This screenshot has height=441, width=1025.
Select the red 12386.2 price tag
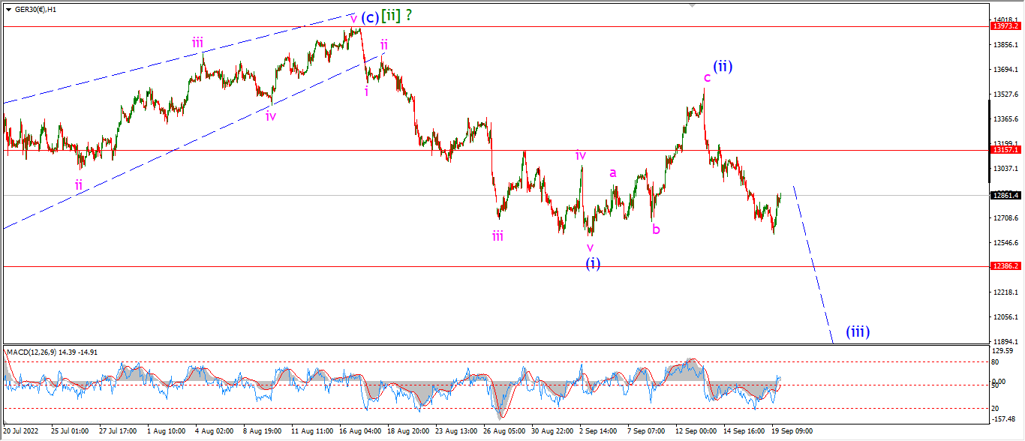point(1005,266)
